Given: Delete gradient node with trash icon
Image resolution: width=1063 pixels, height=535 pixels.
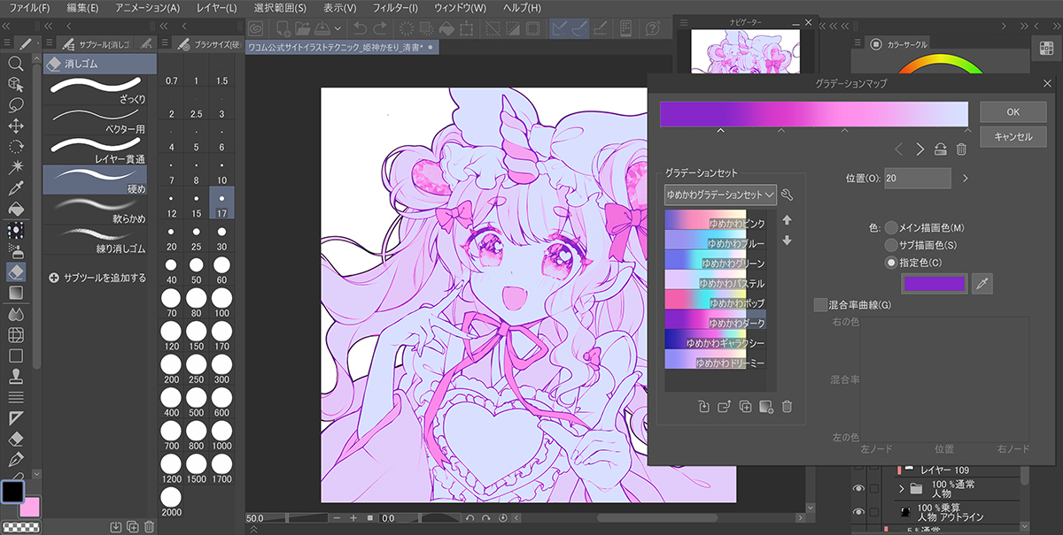Looking at the screenshot, I should tap(961, 149).
